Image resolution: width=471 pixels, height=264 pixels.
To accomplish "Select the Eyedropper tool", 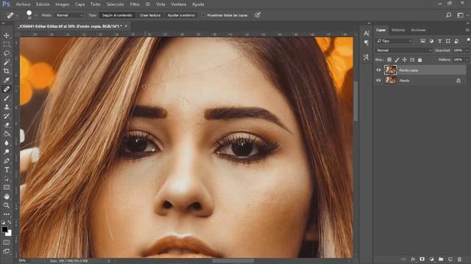I will click(x=7, y=80).
